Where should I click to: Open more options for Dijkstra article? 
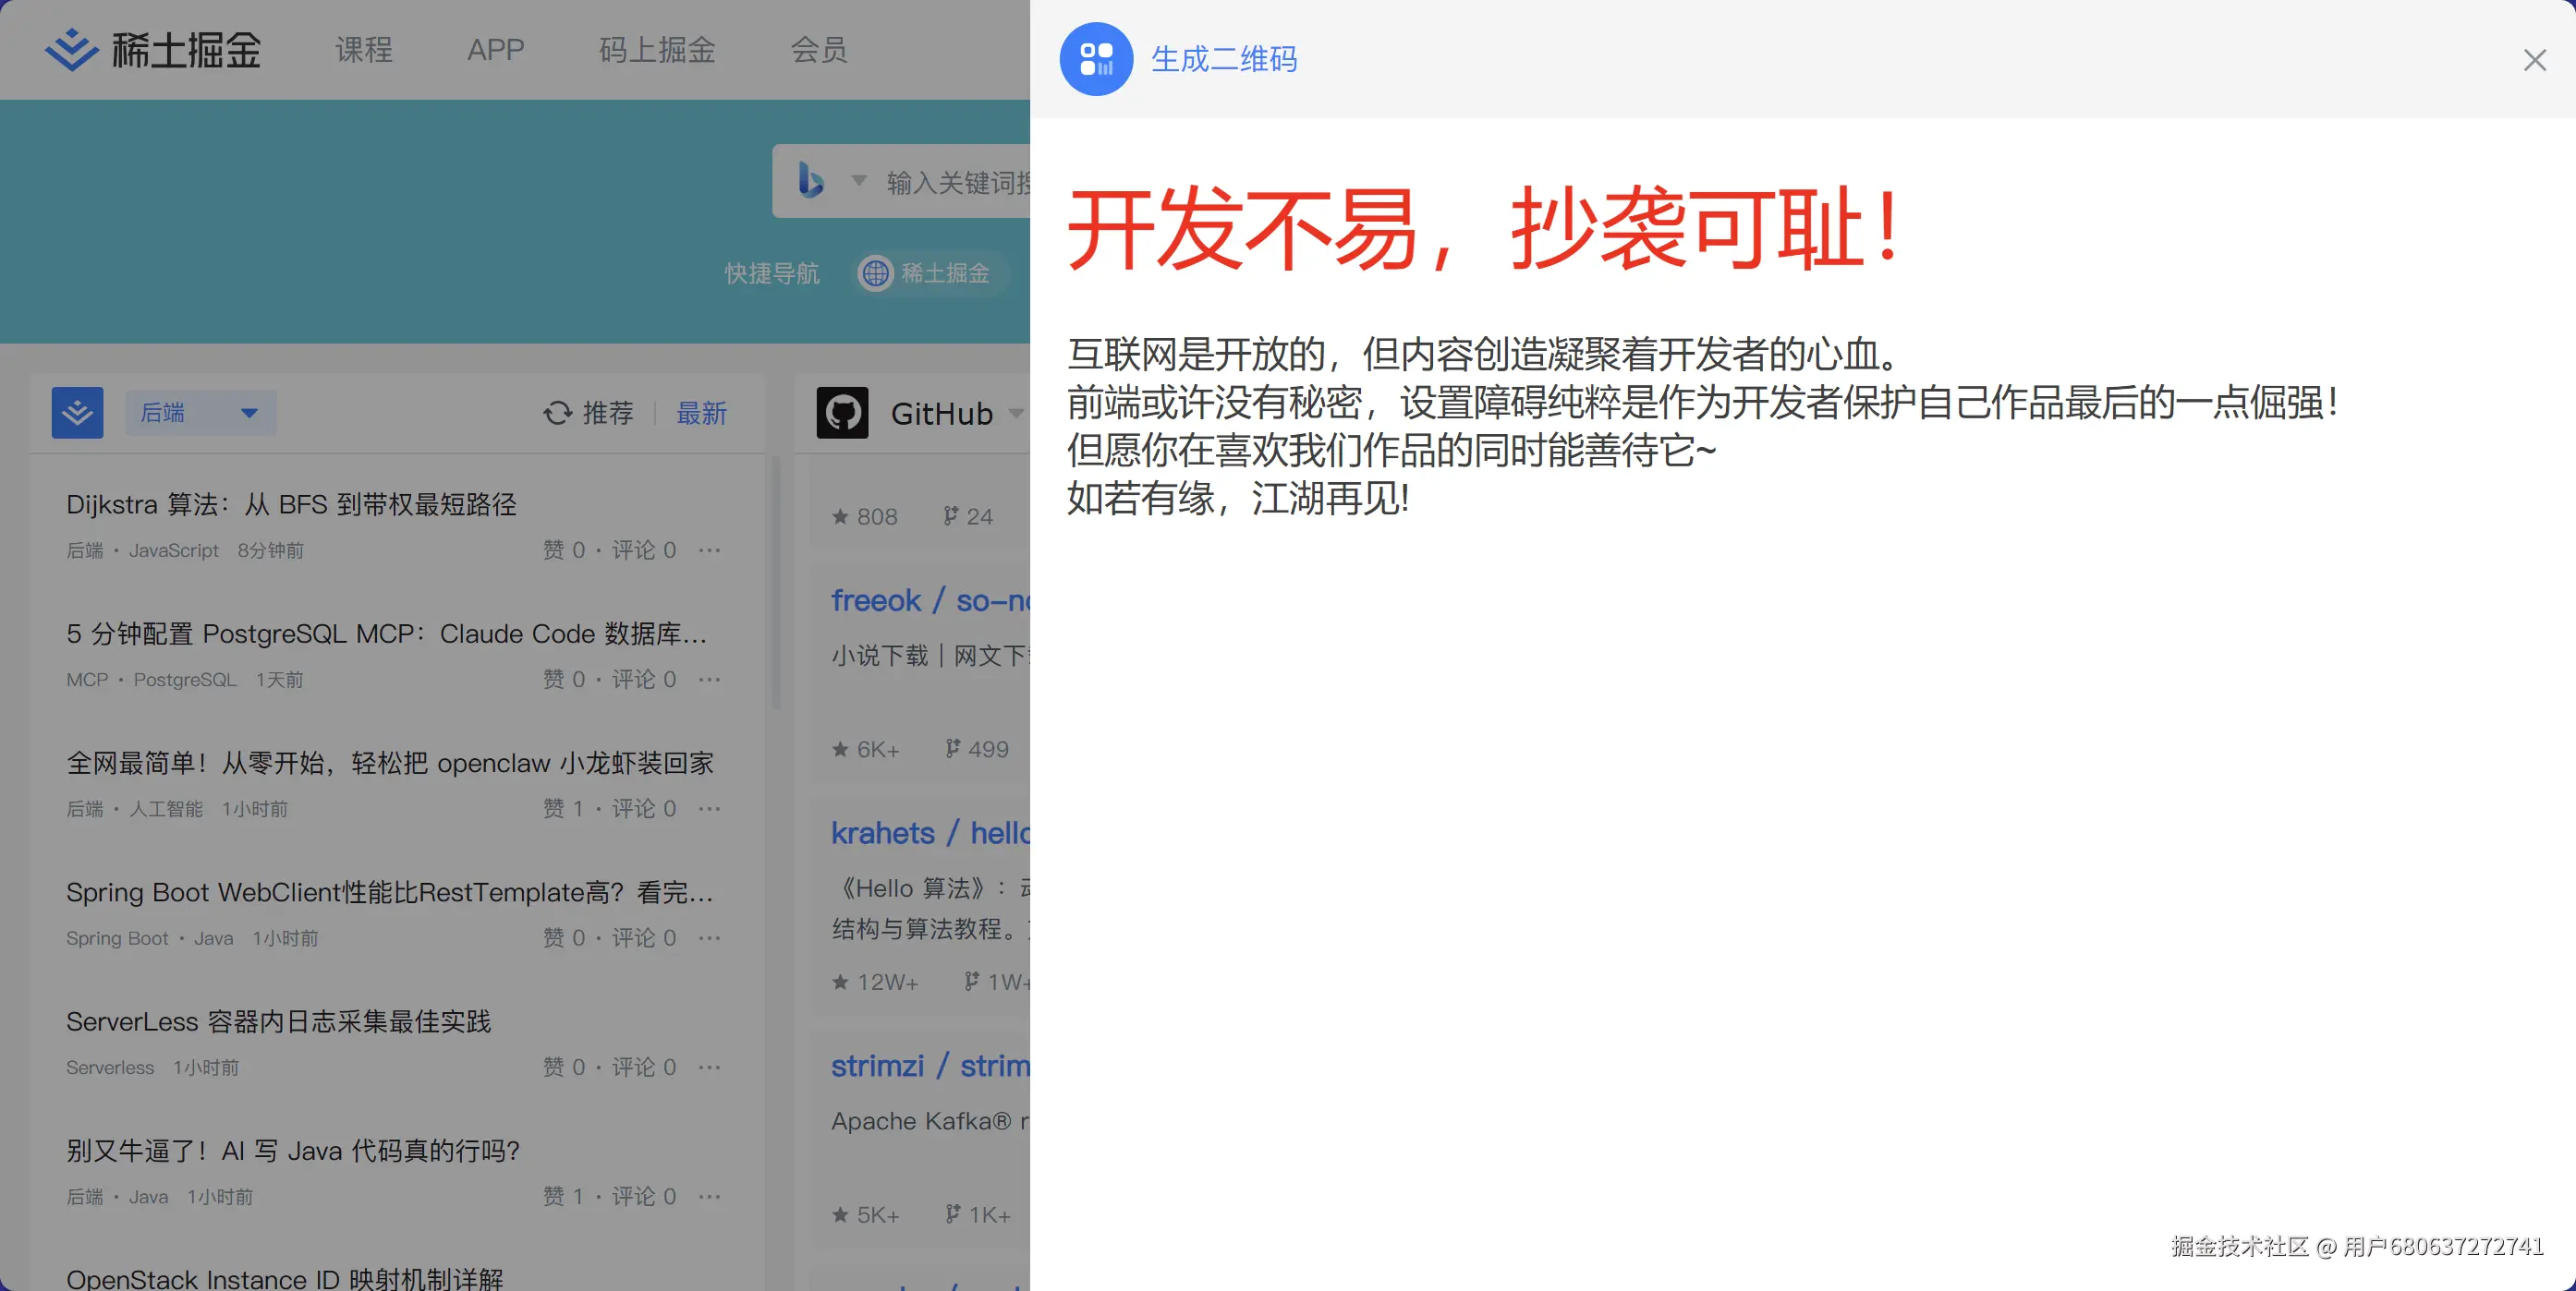click(710, 550)
